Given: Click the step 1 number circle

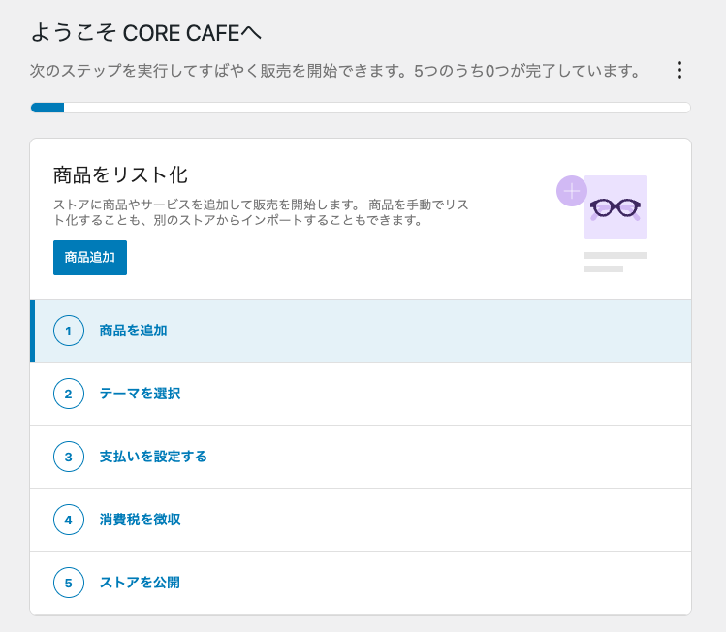Looking at the screenshot, I should [69, 331].
